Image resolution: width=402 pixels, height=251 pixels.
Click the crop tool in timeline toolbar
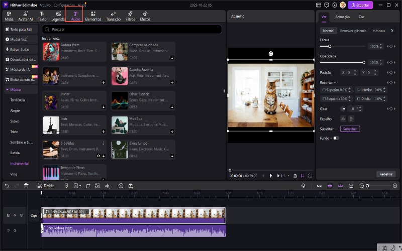pyautogui.click(x=88, y=186)
